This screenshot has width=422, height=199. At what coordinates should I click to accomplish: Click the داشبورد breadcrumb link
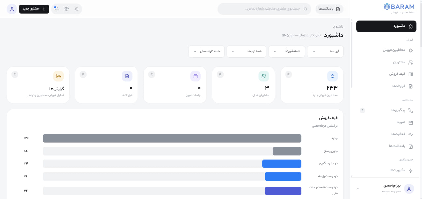tap(338, 26)
